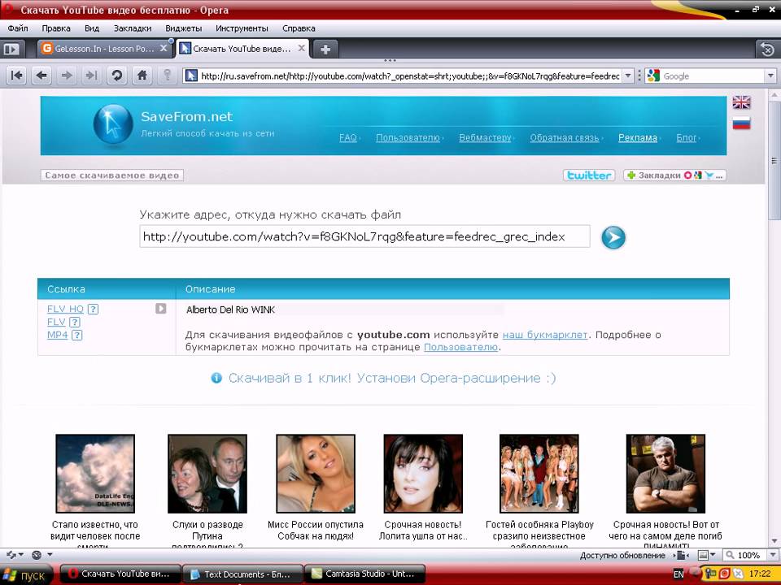781x585 pixels.
Task: Click the Закладки share button
Action: [x=674, y=175]
